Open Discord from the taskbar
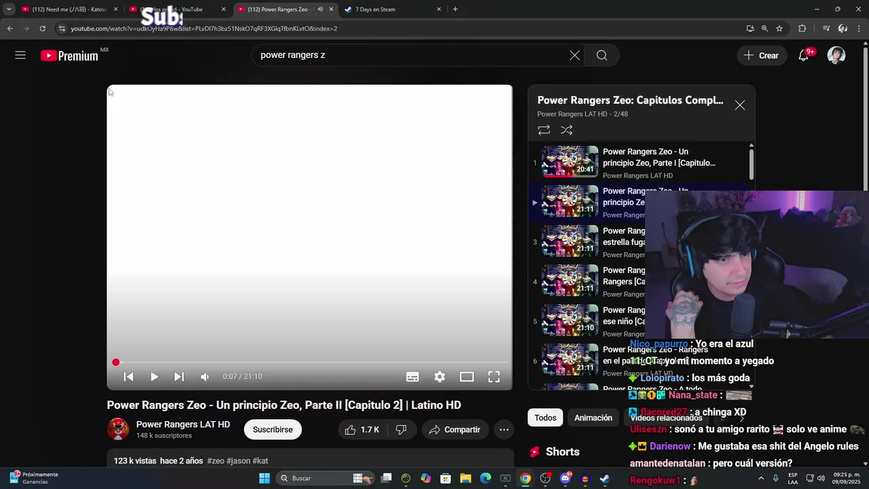The width and height of the screenshot is (869, 489). pos(565,479)
